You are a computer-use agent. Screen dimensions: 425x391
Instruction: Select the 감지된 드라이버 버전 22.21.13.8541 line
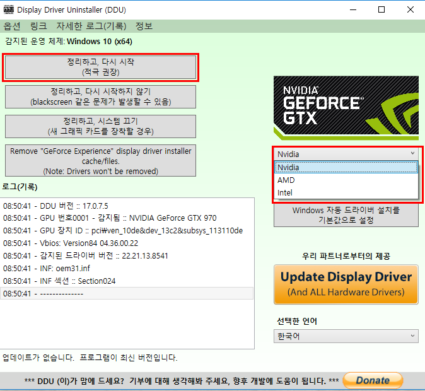pyautogui.click(x=127, y=255)
